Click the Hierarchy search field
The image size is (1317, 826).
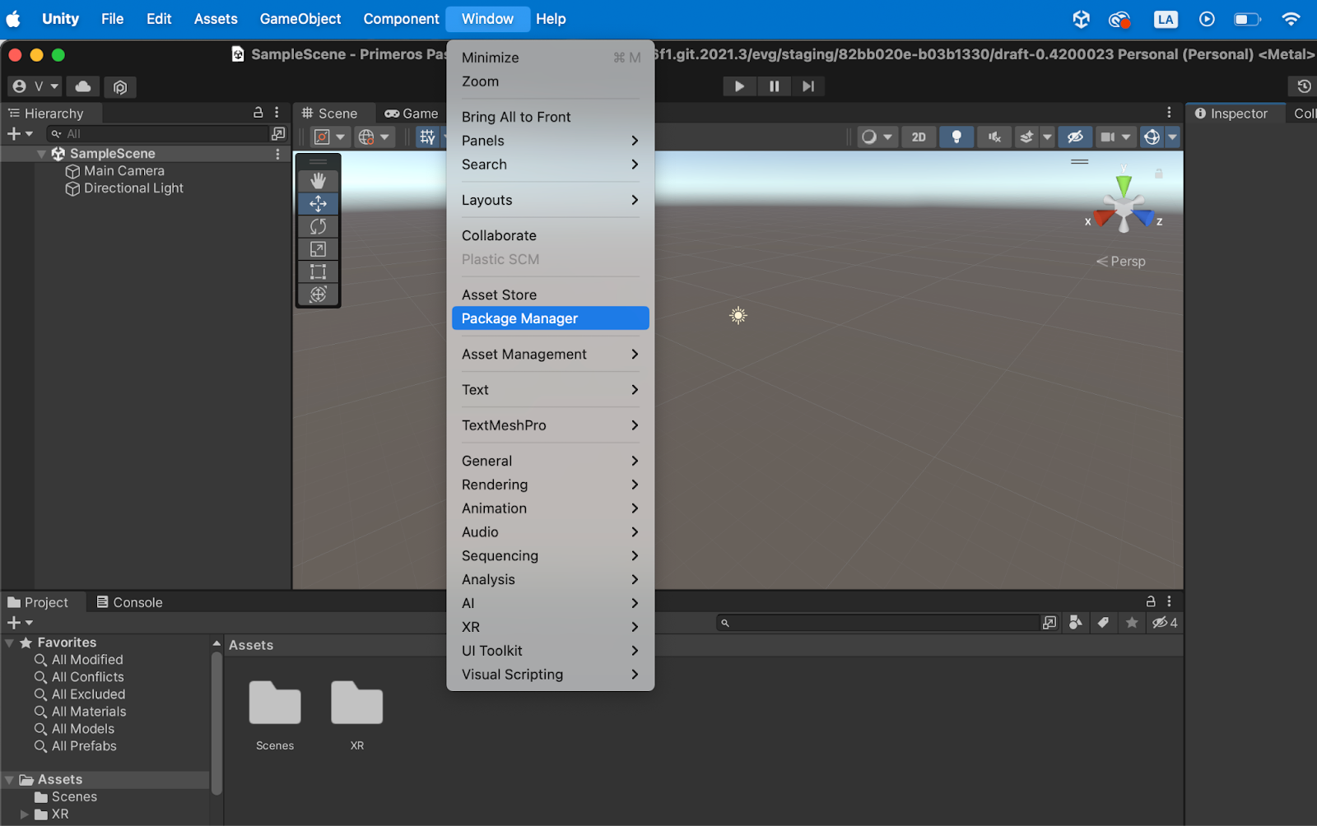(x=156, y=134)
